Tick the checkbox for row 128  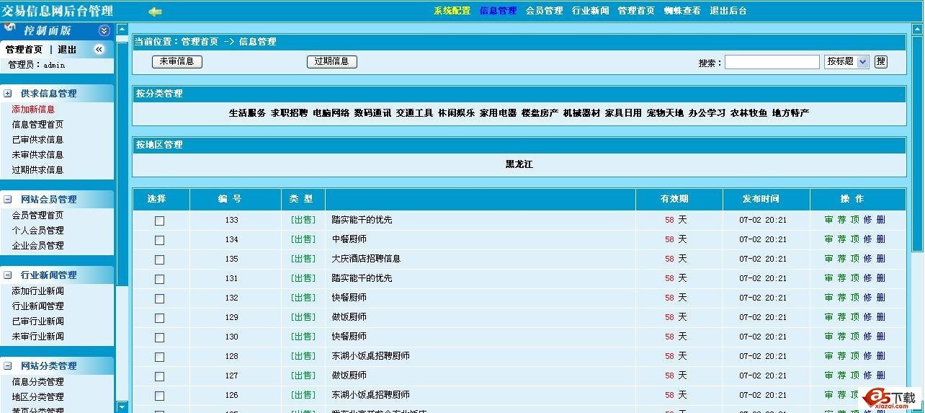159,357
